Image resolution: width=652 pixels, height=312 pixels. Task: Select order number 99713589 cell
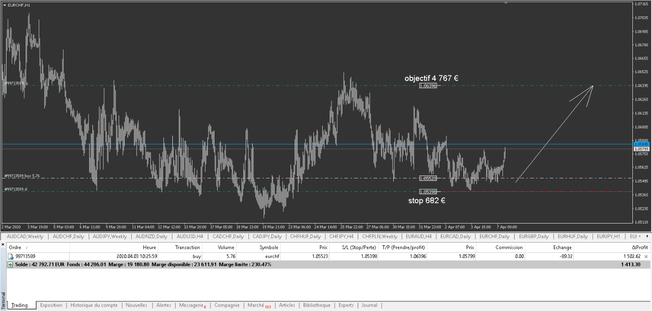25,257
